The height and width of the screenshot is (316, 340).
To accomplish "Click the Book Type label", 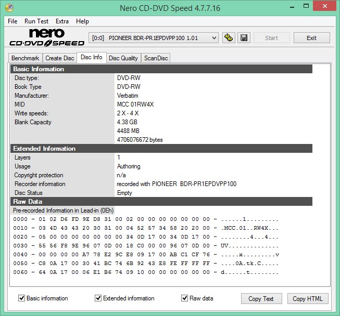I will pos(28,87).
